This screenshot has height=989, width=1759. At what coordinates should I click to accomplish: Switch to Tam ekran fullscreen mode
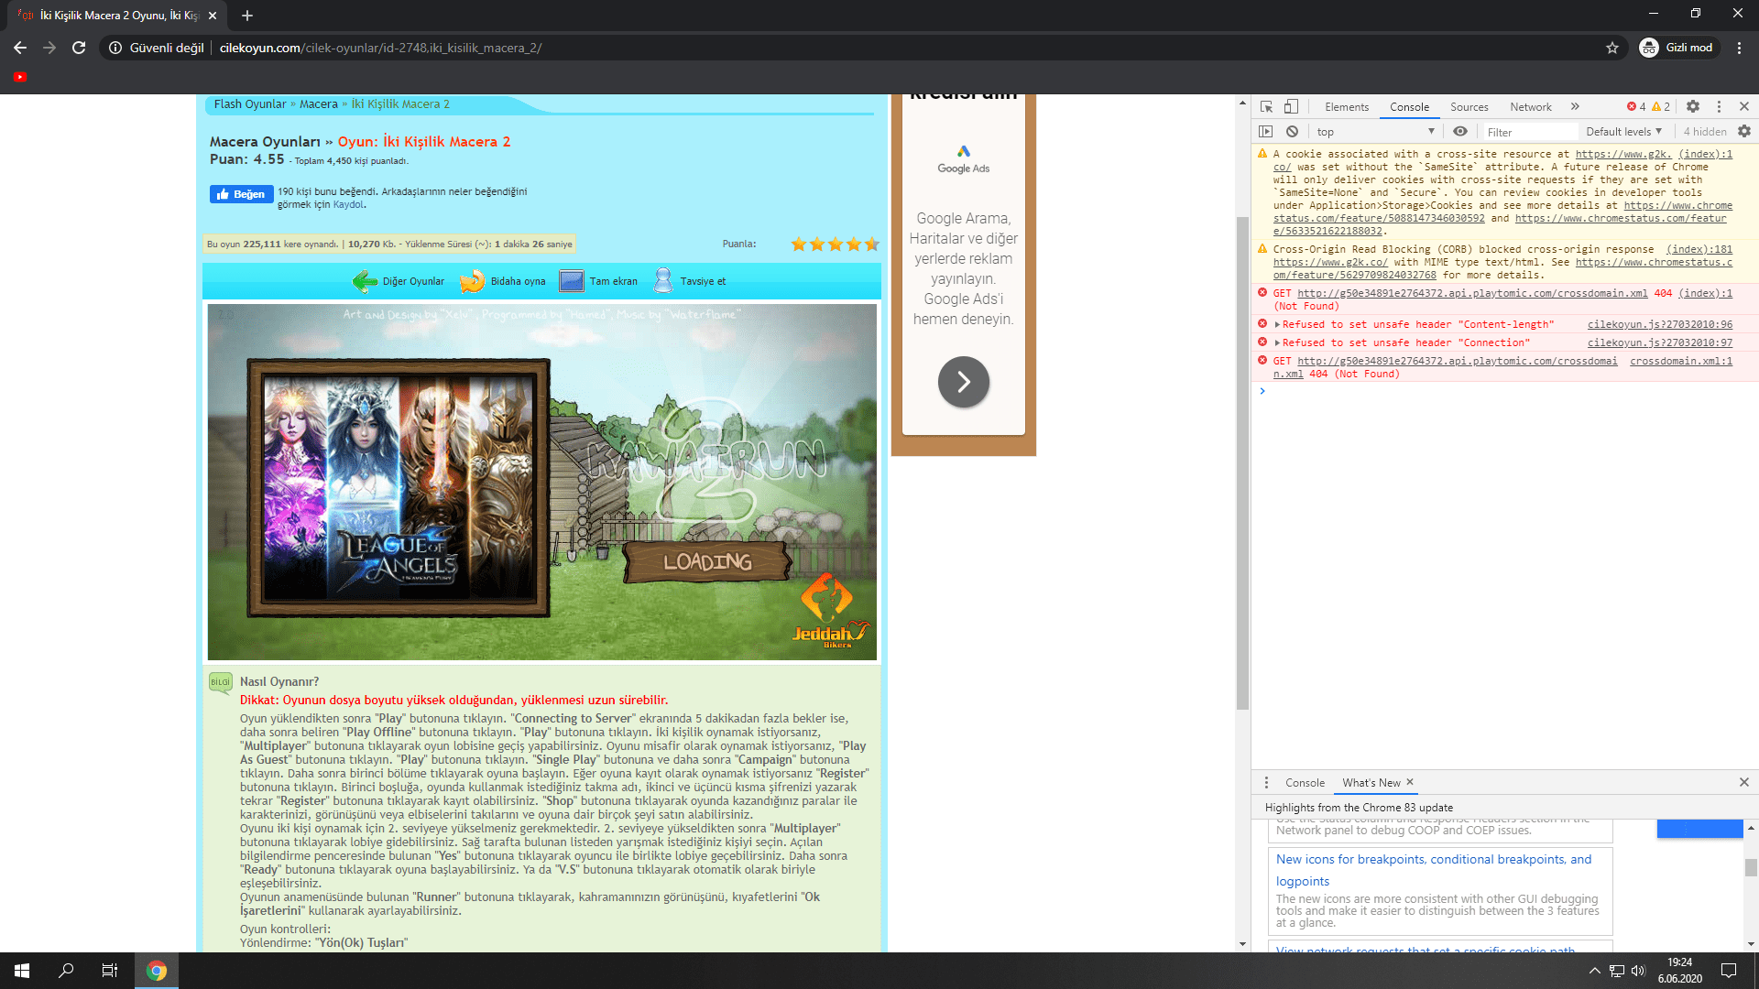click(x=598, y=281)
